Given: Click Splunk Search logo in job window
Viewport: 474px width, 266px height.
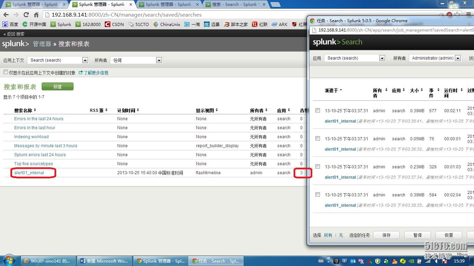Looking at the screenshot, I should tap(337, 42).
